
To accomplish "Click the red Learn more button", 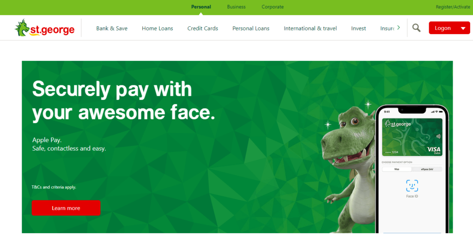I will point(66,208).
